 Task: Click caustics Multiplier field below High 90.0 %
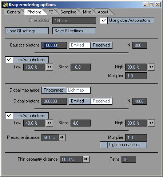[136, 76]
